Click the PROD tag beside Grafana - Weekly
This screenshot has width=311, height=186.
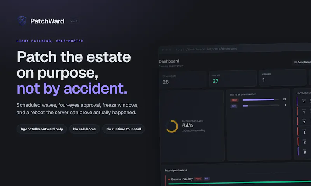198,179
